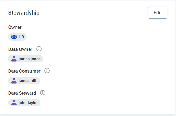Click the Stewardship card's top-left corner
Image resolution: width=176 pixels, height=116 pixels.
[1, 2]
